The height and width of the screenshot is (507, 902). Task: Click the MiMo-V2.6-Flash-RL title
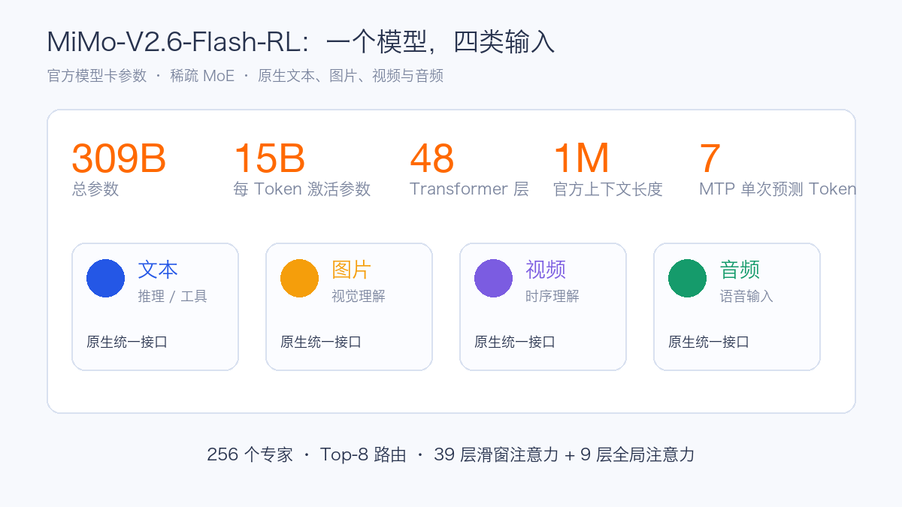click(x=301, y=41)
